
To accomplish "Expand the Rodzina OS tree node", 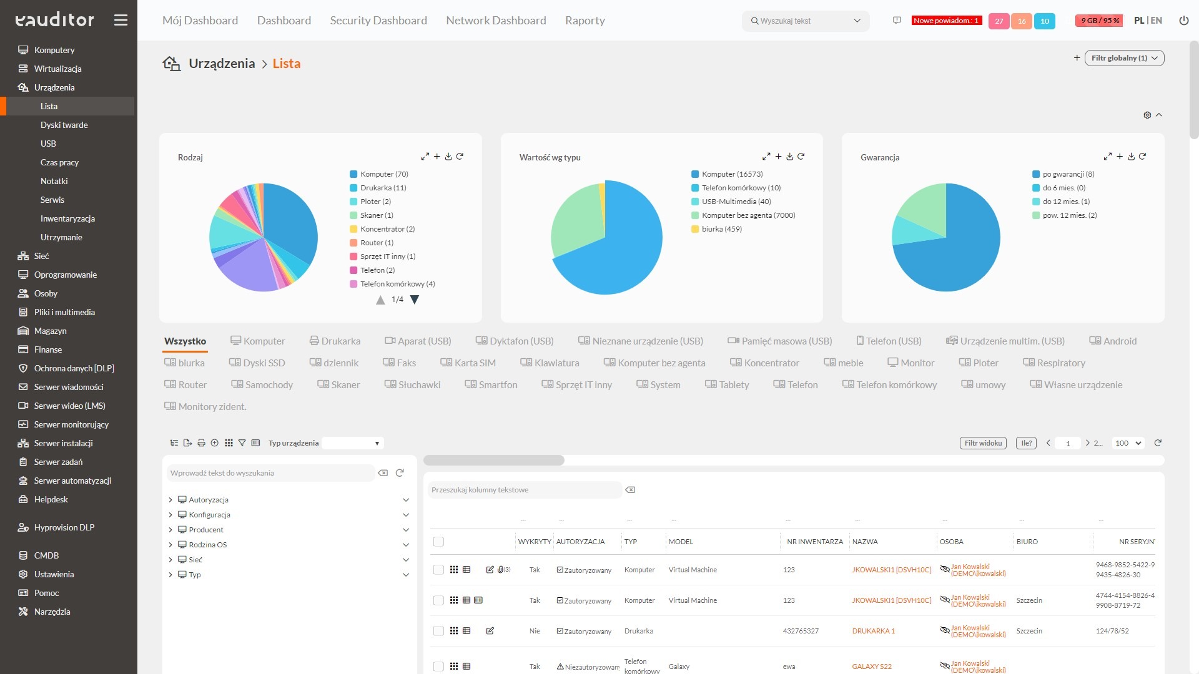I will click(x=170, y=545).
